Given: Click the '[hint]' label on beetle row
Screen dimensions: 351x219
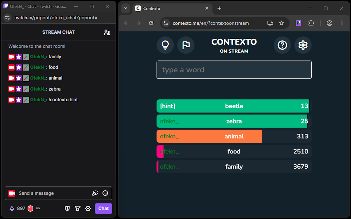Looking at the screenshot, I should pos(168,106).
